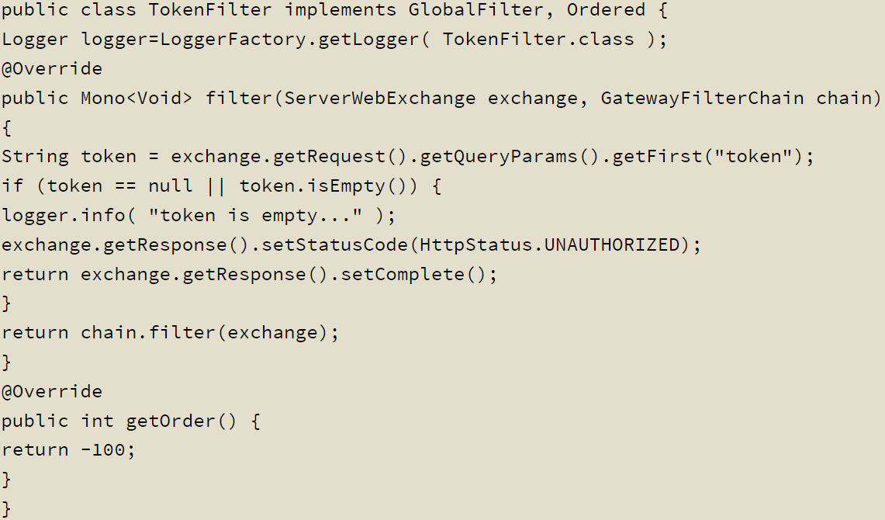The image size is (885, 520).
Task: Click HttpStatus.UNAUTHORIZED constant
Action: (550, 244)
